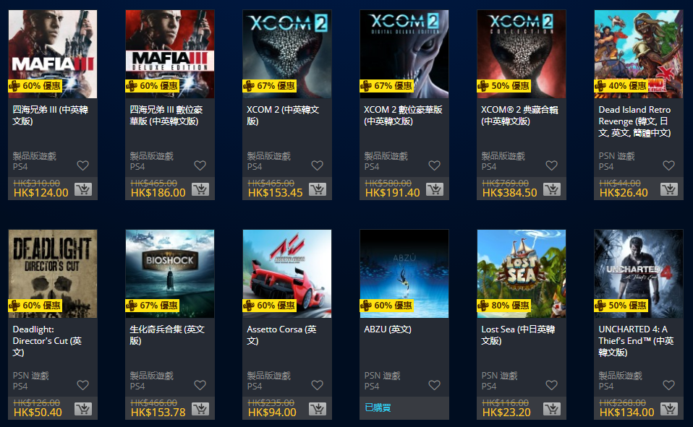The image size is (693, 427).
Task: Open the BioShock collection cover image
Action: pos(170,273)
